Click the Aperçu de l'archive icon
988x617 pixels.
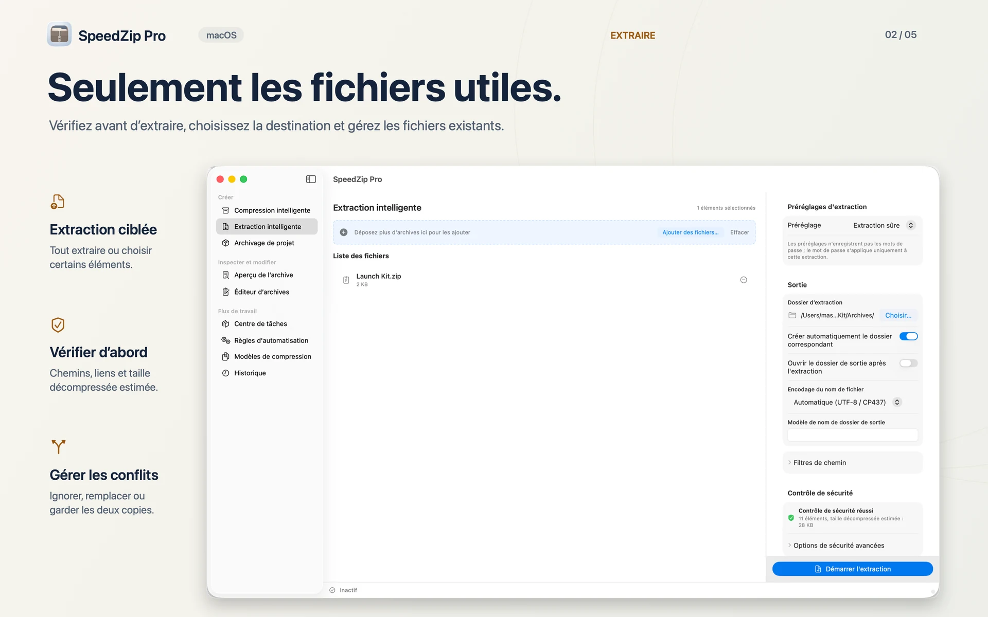pyautogui.click(x=225, y=275)
